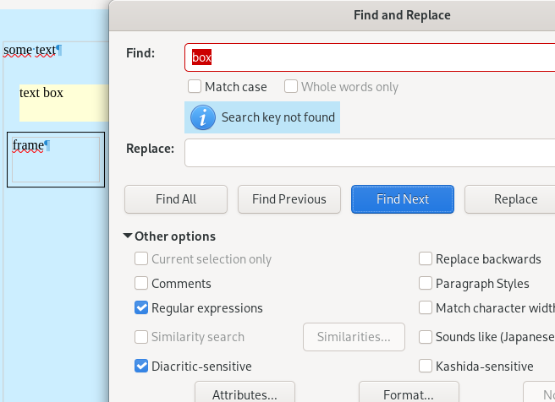
Task: Disable Diacritic-sensitive checkbox
Action: coord(141,367)
